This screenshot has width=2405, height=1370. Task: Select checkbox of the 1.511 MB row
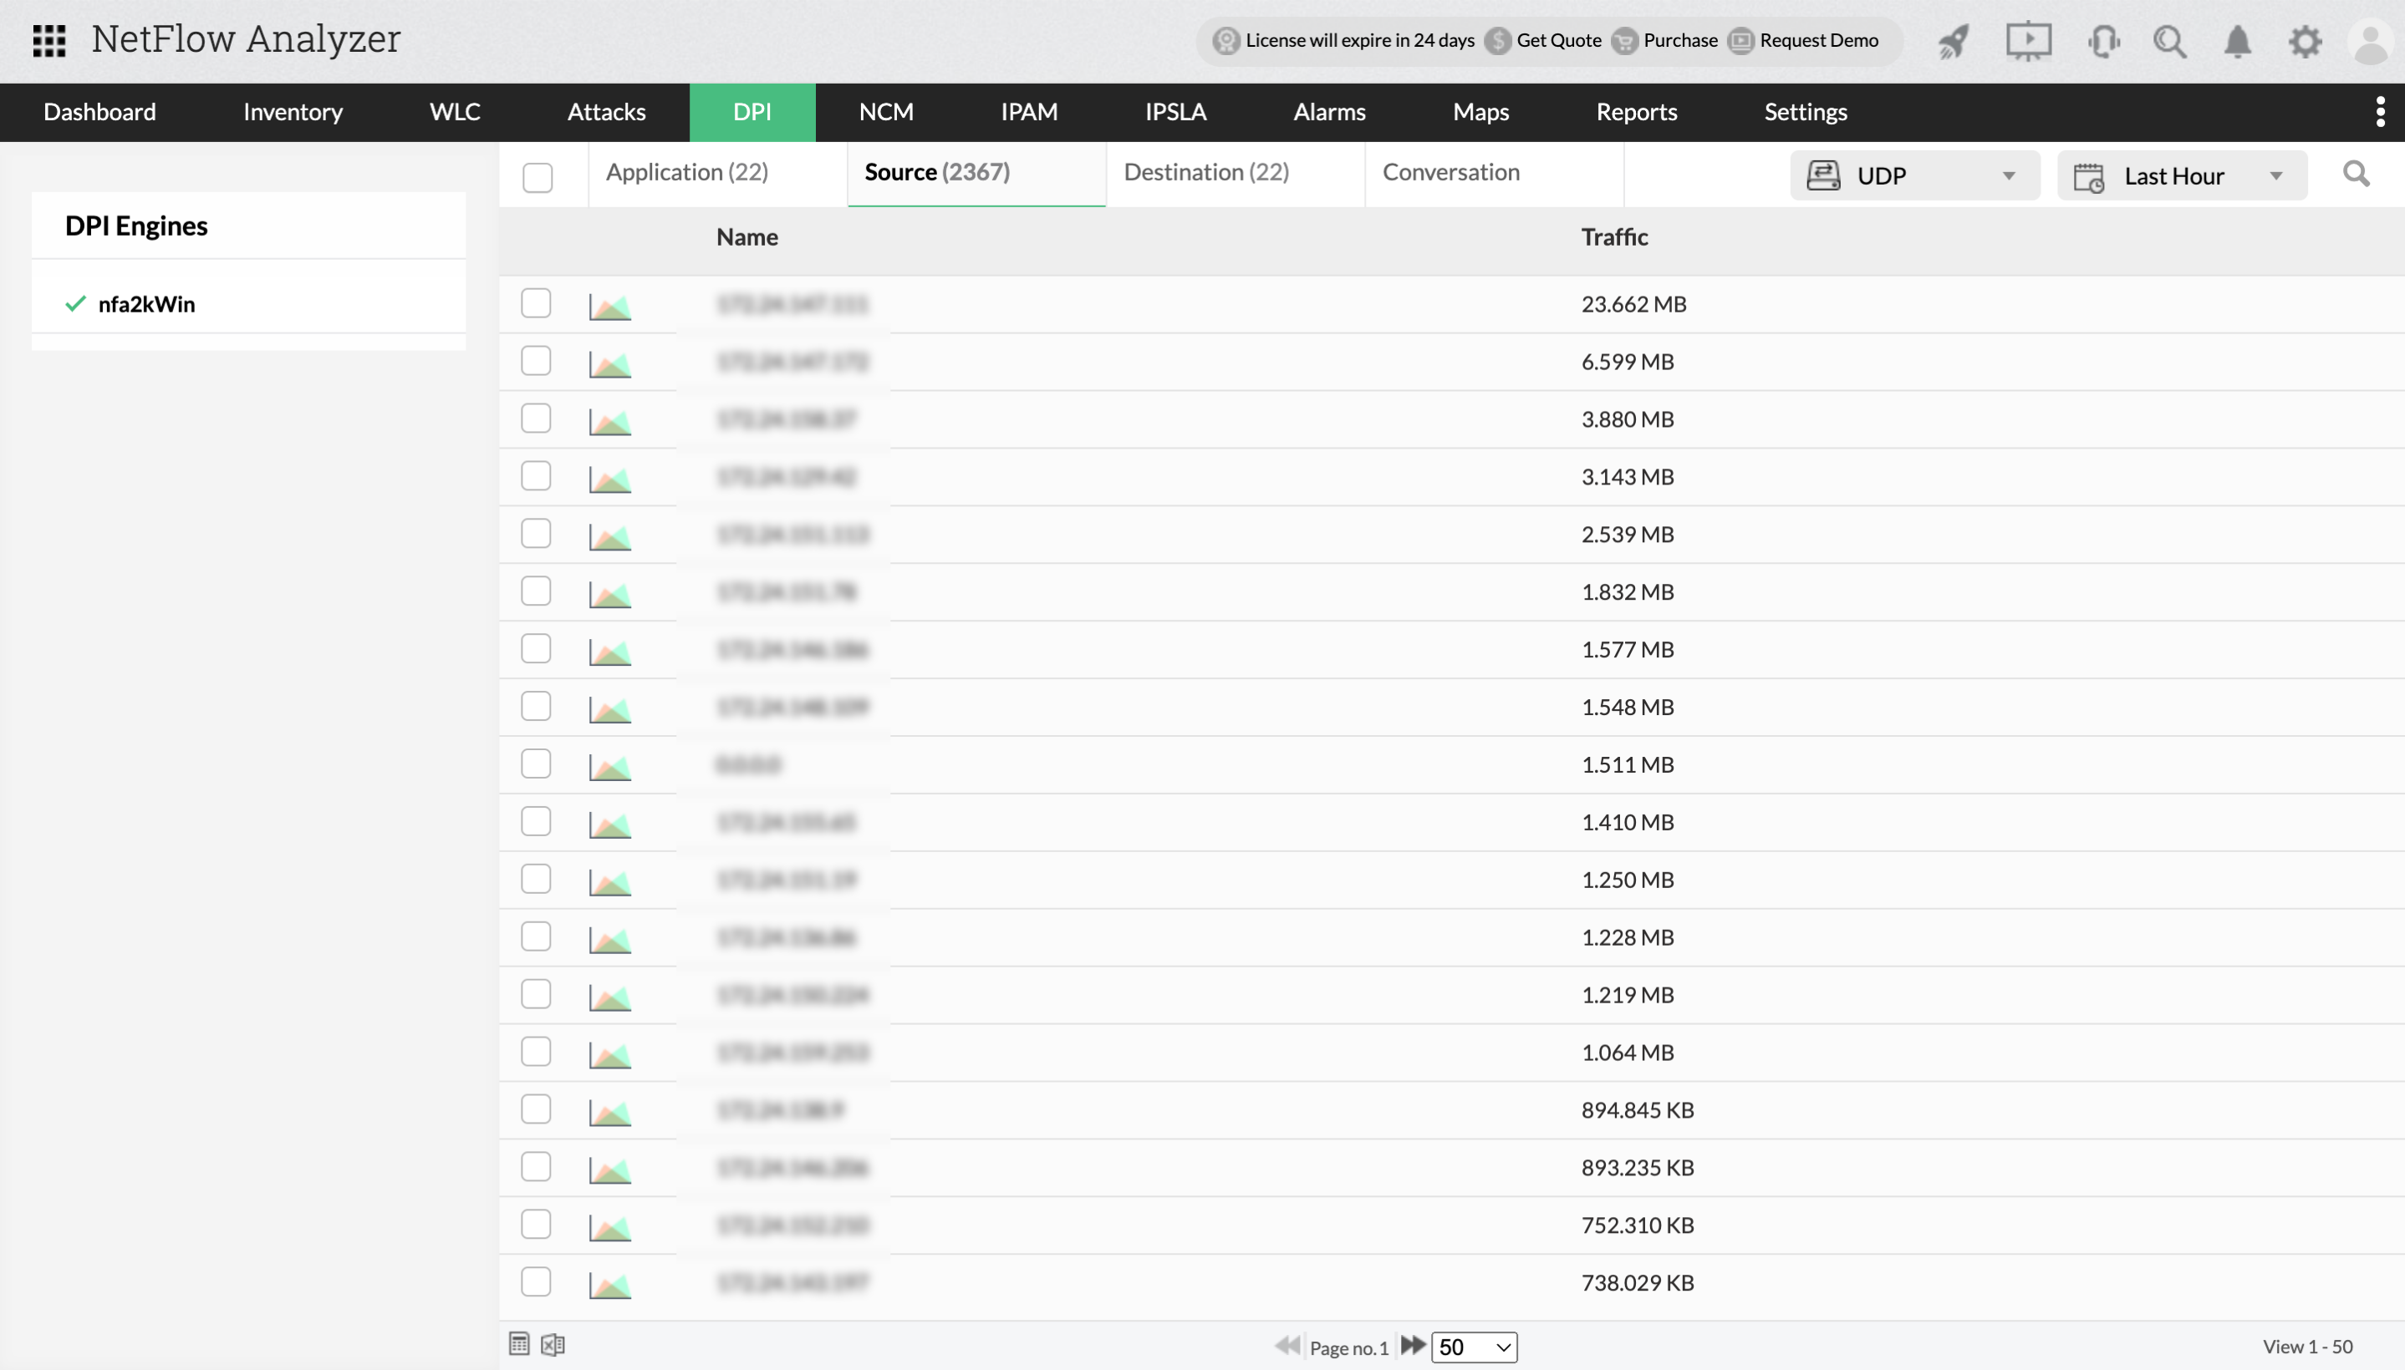536,763
